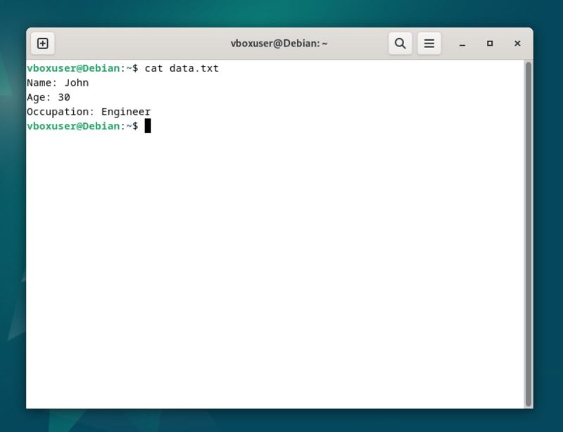Minimize the terminal window
The width and height of the screenshot is (563, 432).
pos(462,44)
